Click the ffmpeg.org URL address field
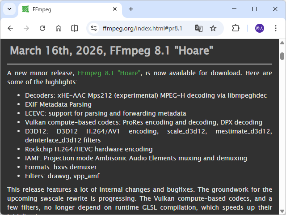 tap(143, 29)
